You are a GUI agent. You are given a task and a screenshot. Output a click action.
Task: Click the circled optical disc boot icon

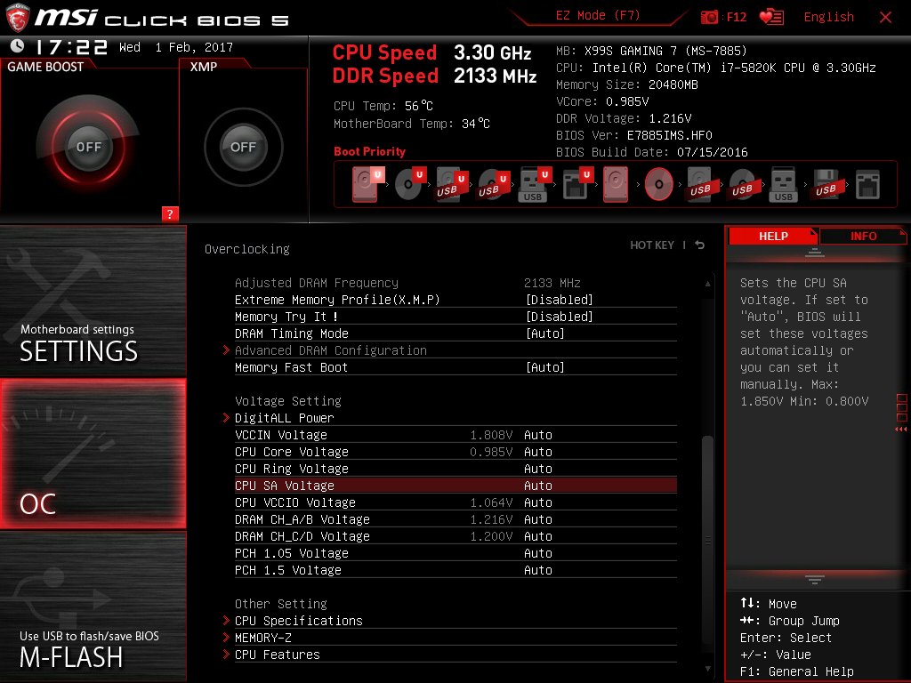[x=658, y=185]
